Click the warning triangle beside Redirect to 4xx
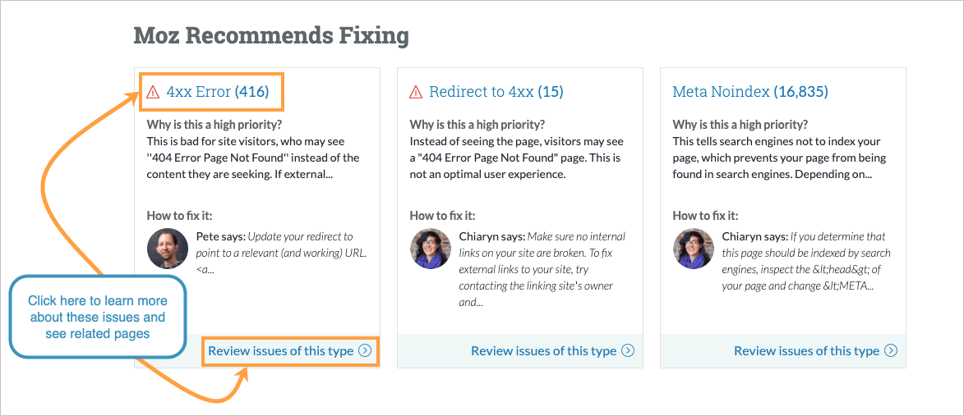Viewport: 964px width, 416px height. 416,92
